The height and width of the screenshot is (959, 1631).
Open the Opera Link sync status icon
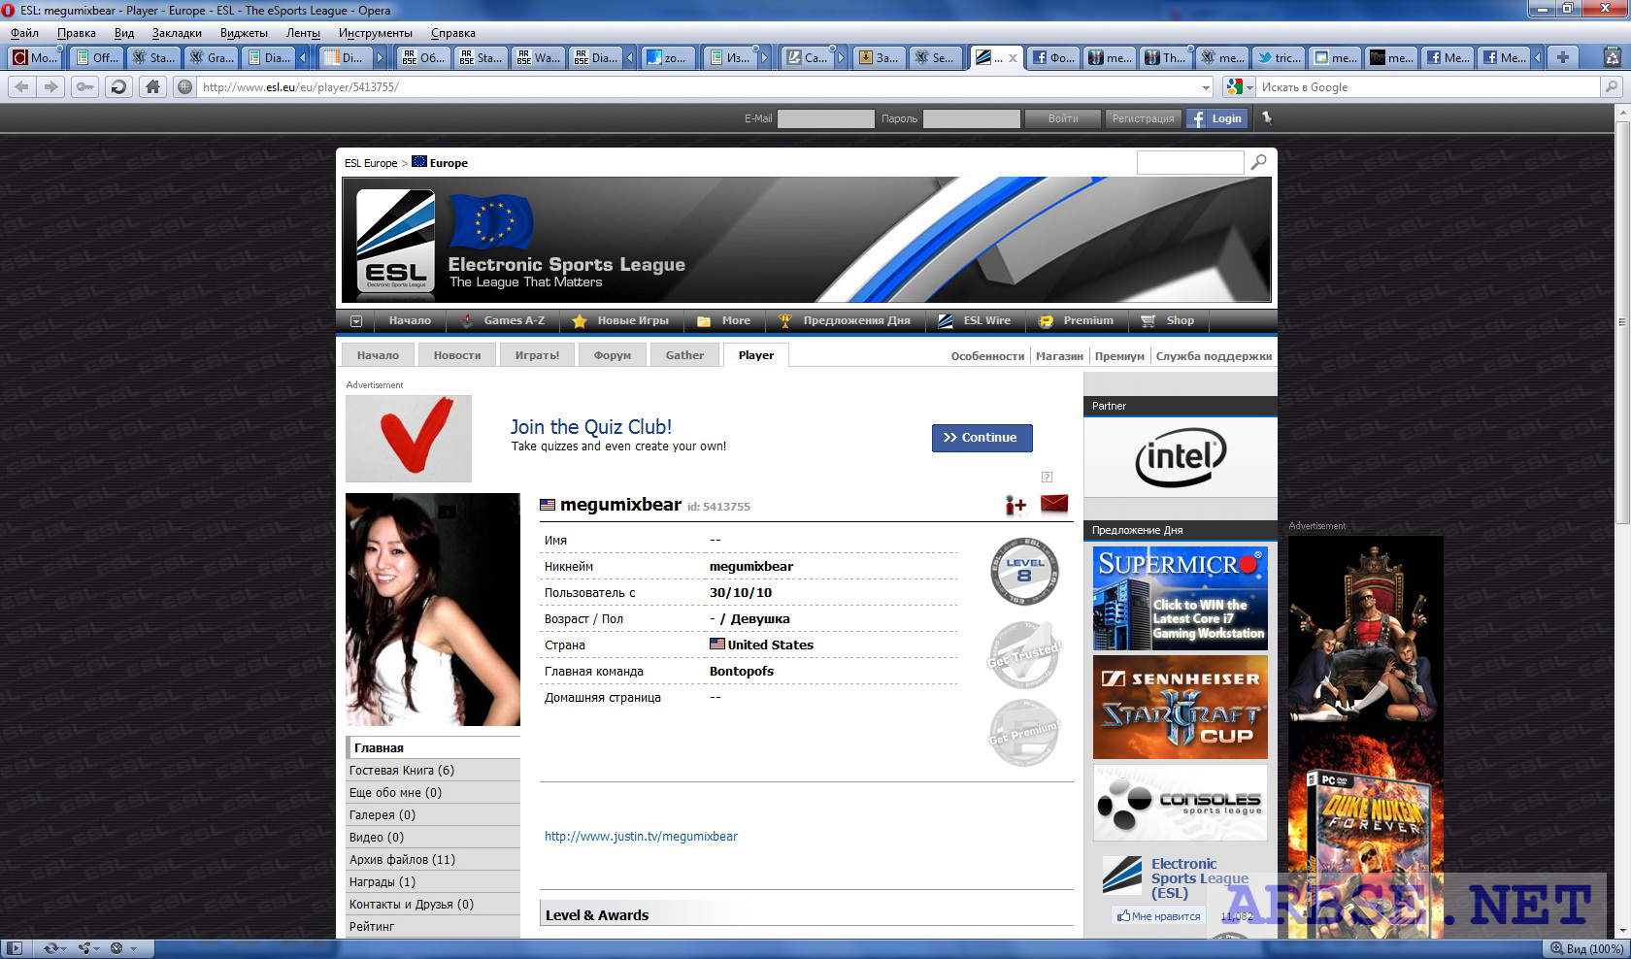(x=50, y=948)
